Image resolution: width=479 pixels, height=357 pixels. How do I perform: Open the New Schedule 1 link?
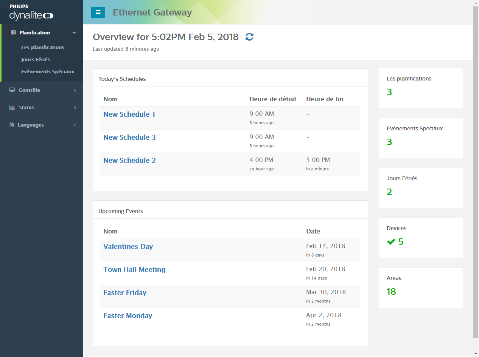point(129,114)
